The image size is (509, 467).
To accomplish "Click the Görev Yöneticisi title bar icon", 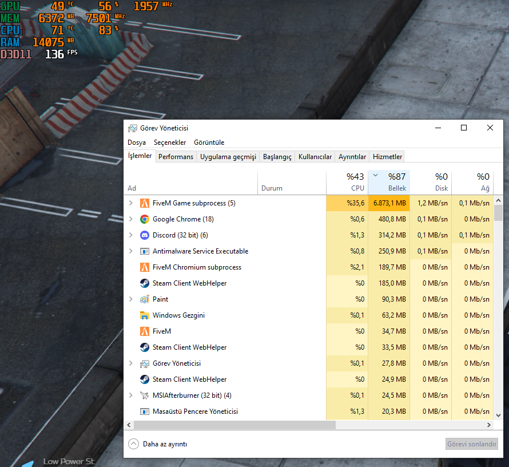I will point(133,128).
